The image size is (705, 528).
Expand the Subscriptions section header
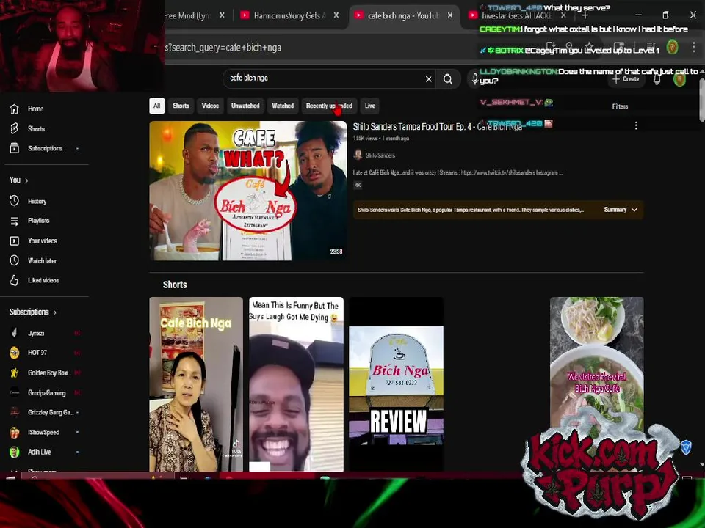(33, 312)
